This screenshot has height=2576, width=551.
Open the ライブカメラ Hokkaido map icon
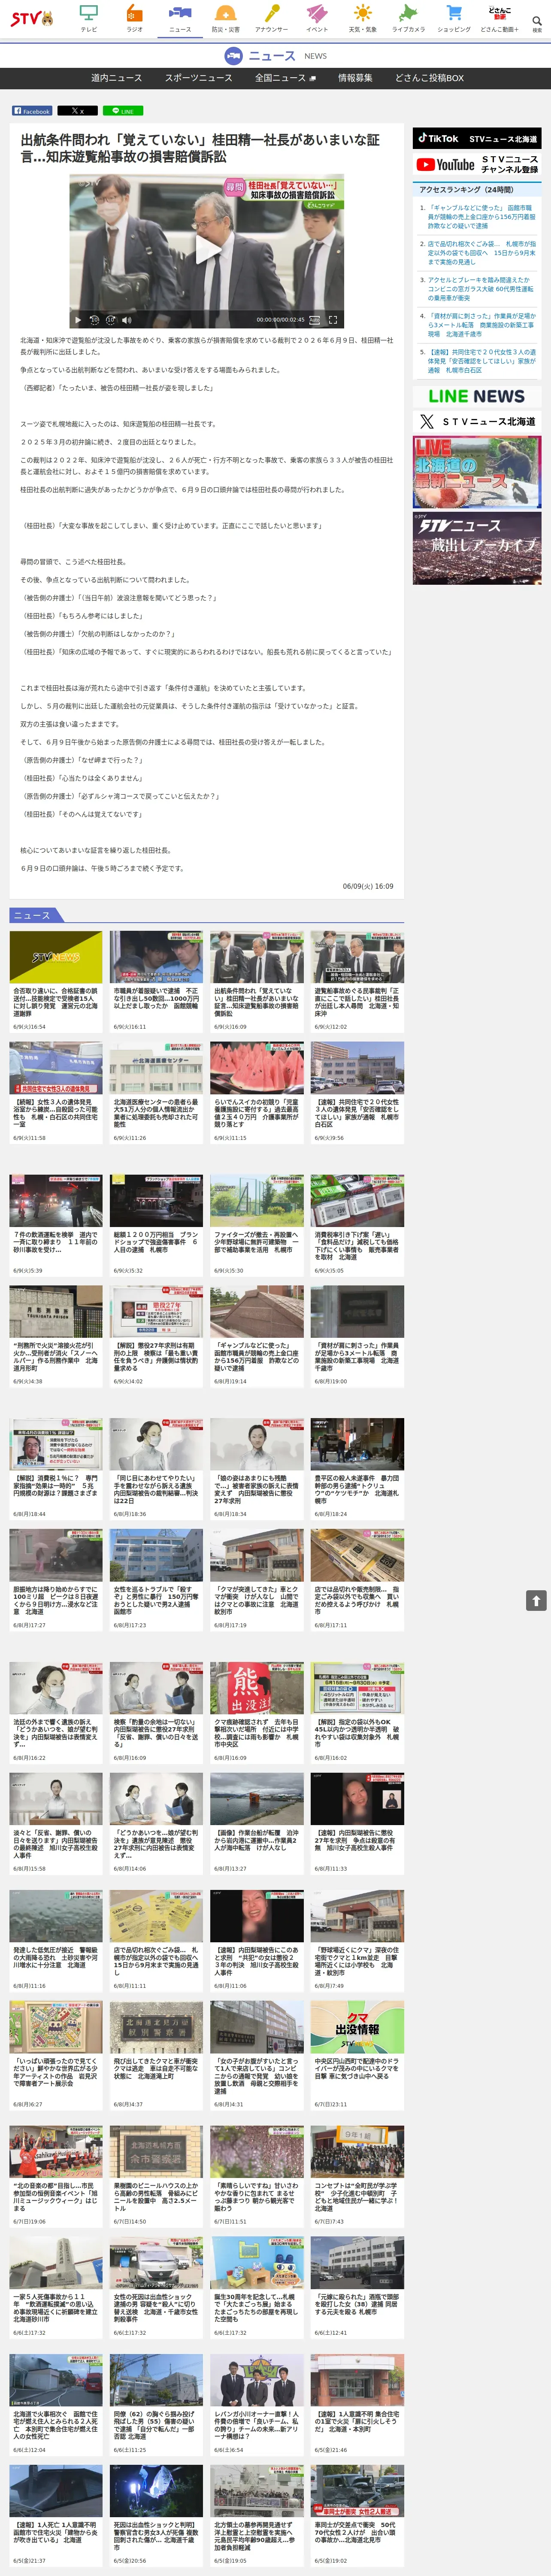408,18
